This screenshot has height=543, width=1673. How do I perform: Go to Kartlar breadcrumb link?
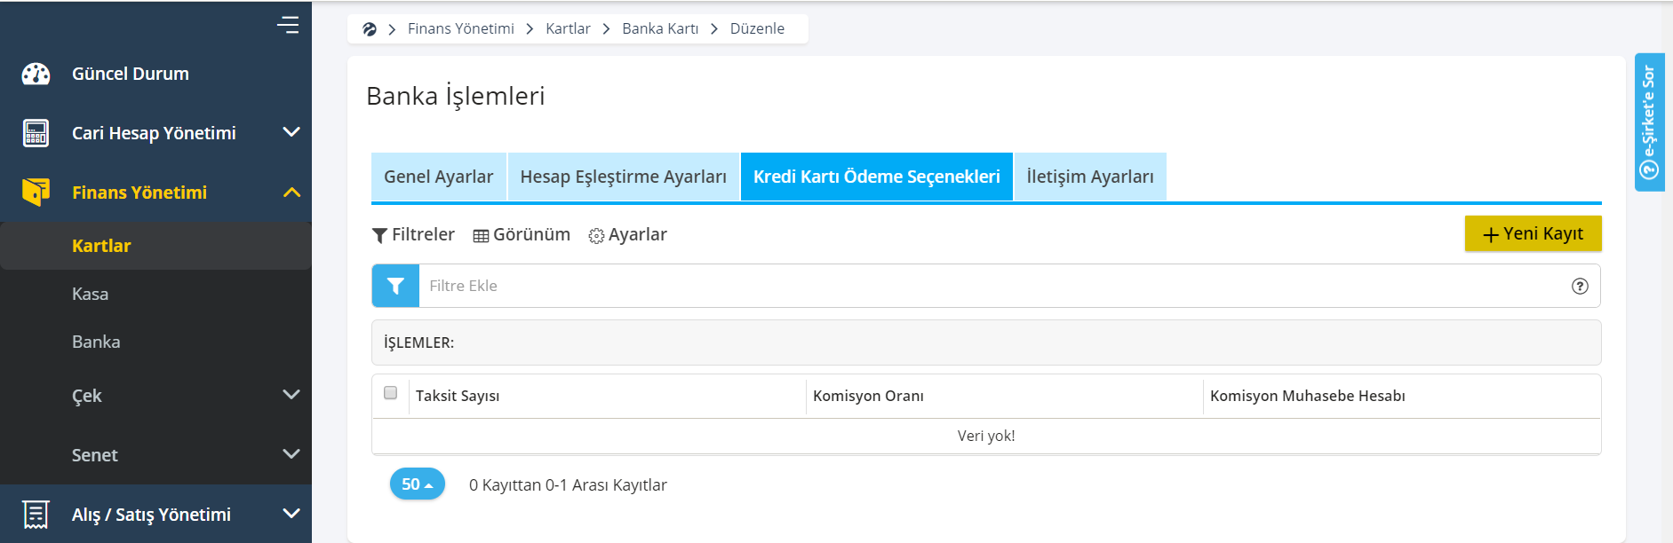click(568, 28)
